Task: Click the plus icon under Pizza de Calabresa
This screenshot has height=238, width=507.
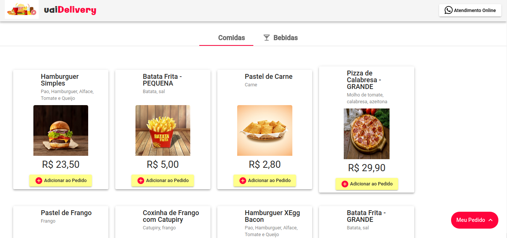Action: coord(345,184)
